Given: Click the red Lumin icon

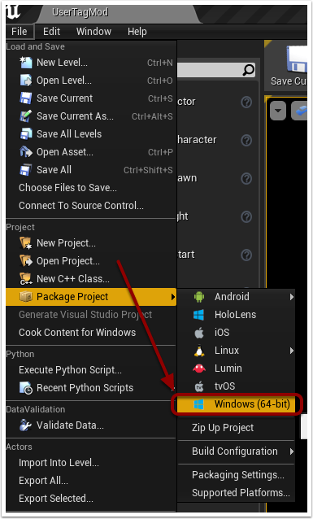Looking at the screenshot, I should coord(199,368).
